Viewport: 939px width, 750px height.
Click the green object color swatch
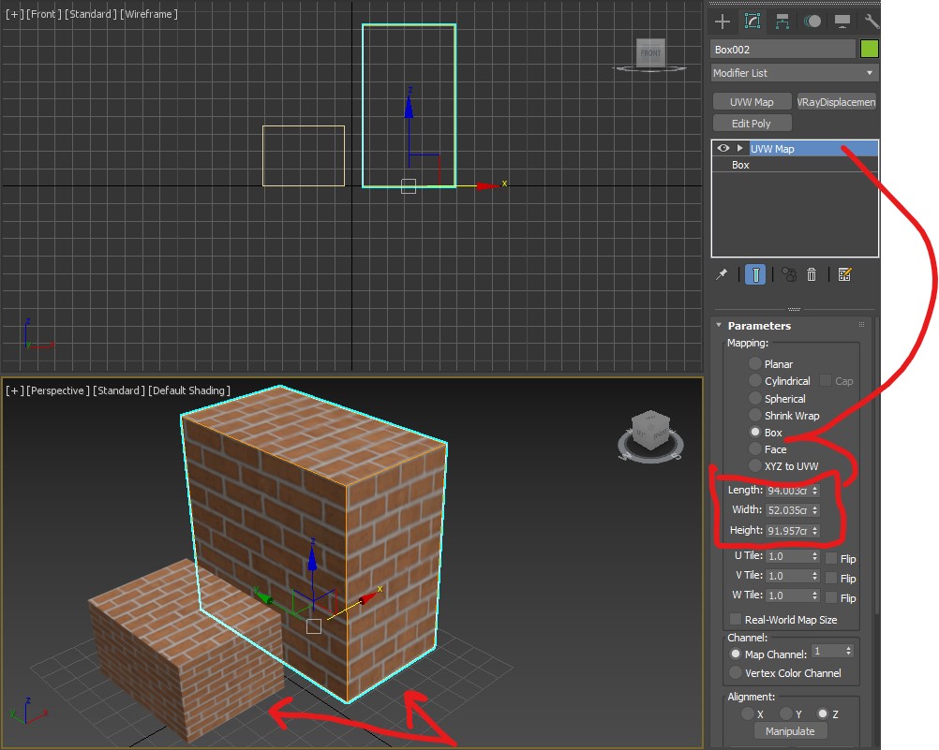[869, 48]
